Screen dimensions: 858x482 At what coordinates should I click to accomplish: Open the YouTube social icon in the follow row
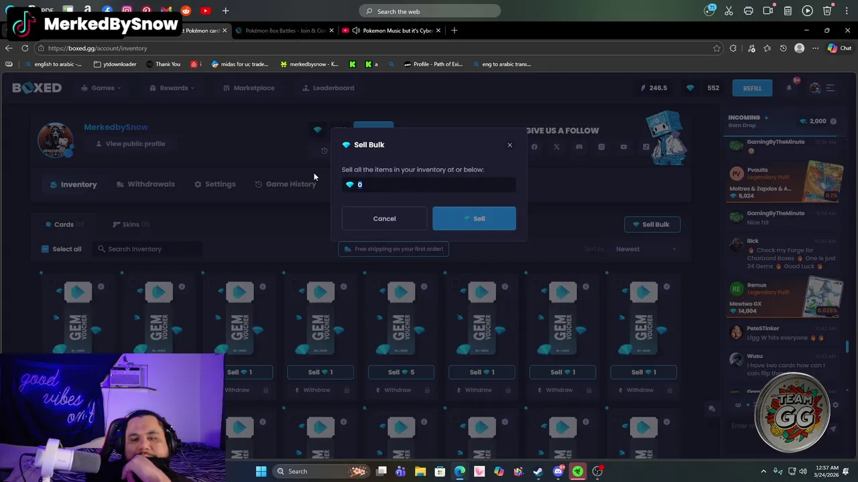pos(623,147)
